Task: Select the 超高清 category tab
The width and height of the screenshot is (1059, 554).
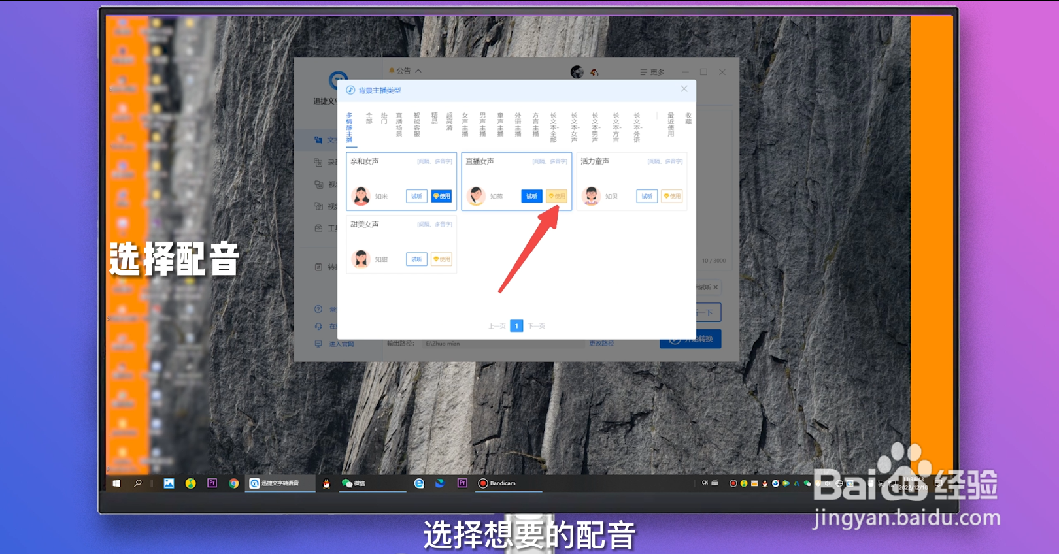Action: [449, 122]
